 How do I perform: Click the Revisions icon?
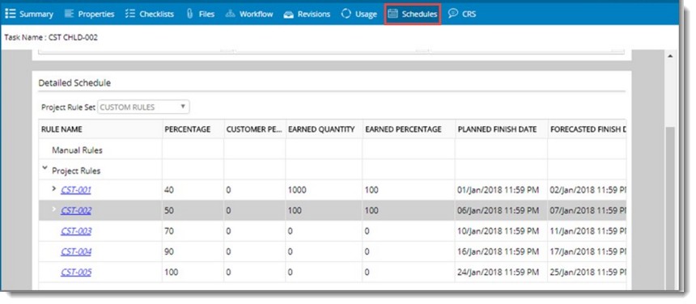(x=289, y=15)
